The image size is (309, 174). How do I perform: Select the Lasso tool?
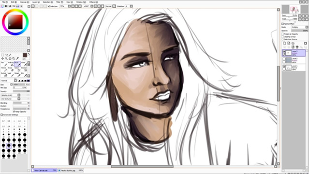pyautogui.click(x=6, y=55)
